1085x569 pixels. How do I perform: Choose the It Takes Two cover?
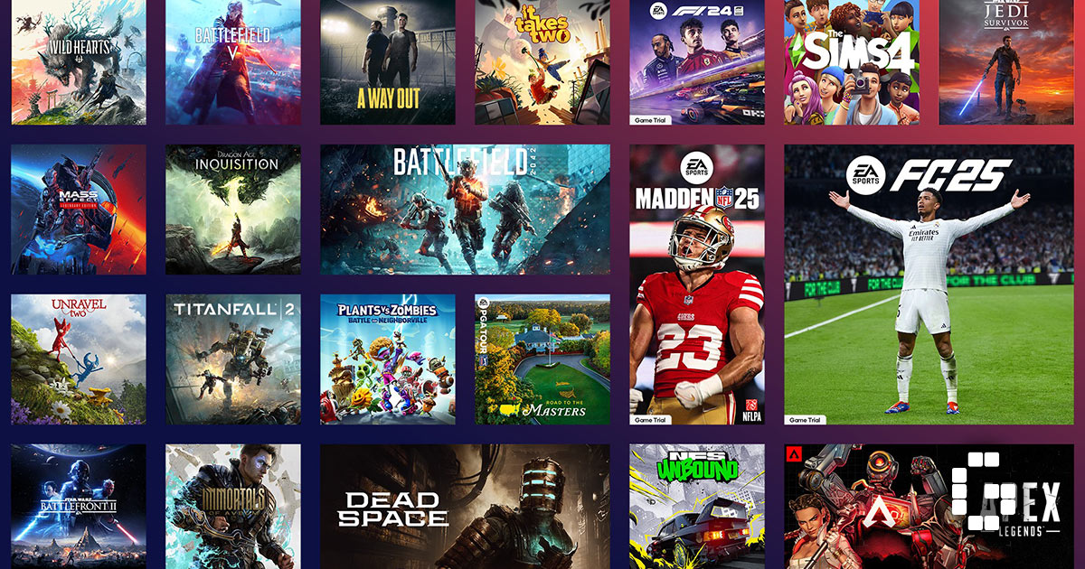tap(542, 62)
